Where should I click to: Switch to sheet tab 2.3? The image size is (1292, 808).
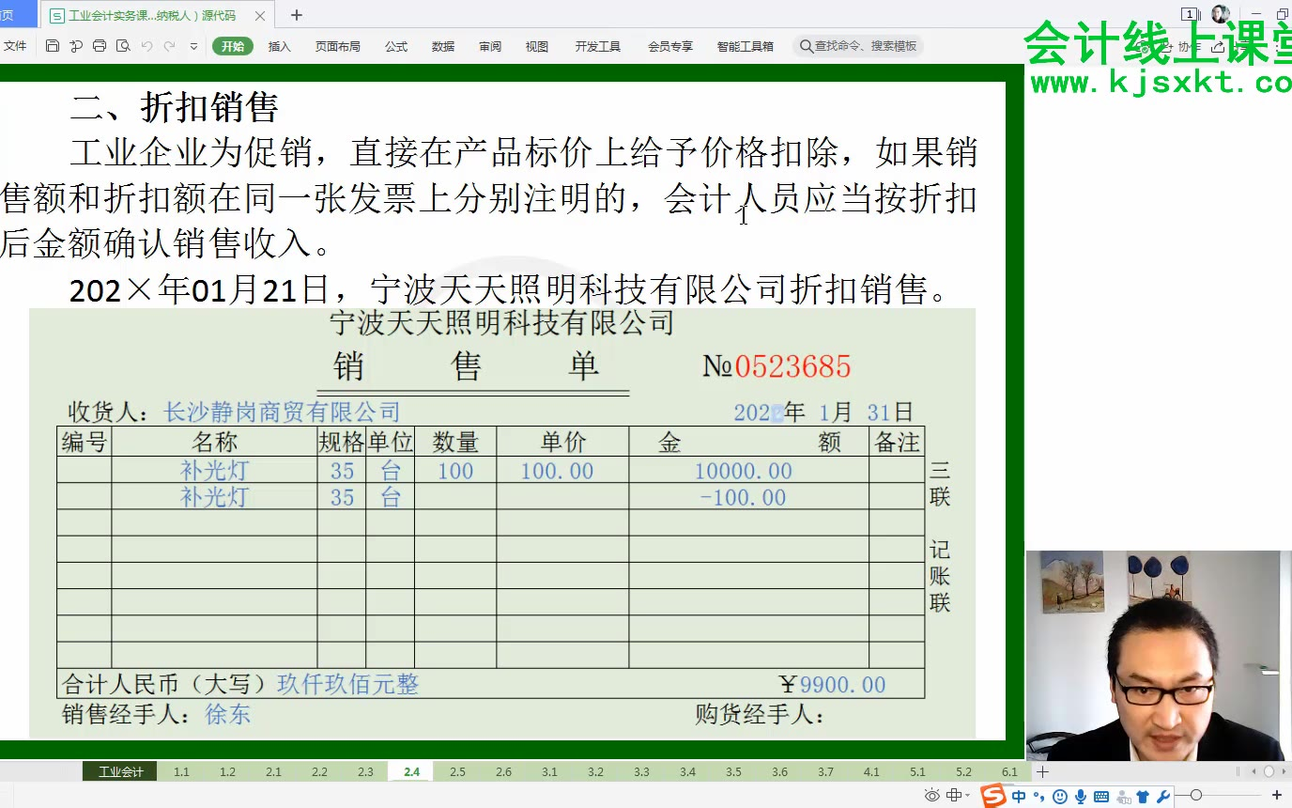click(x=365, y=771)
